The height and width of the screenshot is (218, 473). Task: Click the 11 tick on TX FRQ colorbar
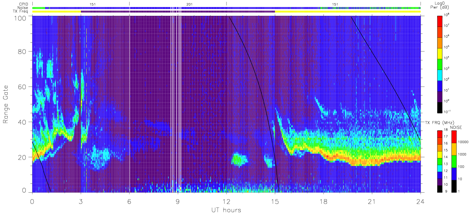coord(446,177)
